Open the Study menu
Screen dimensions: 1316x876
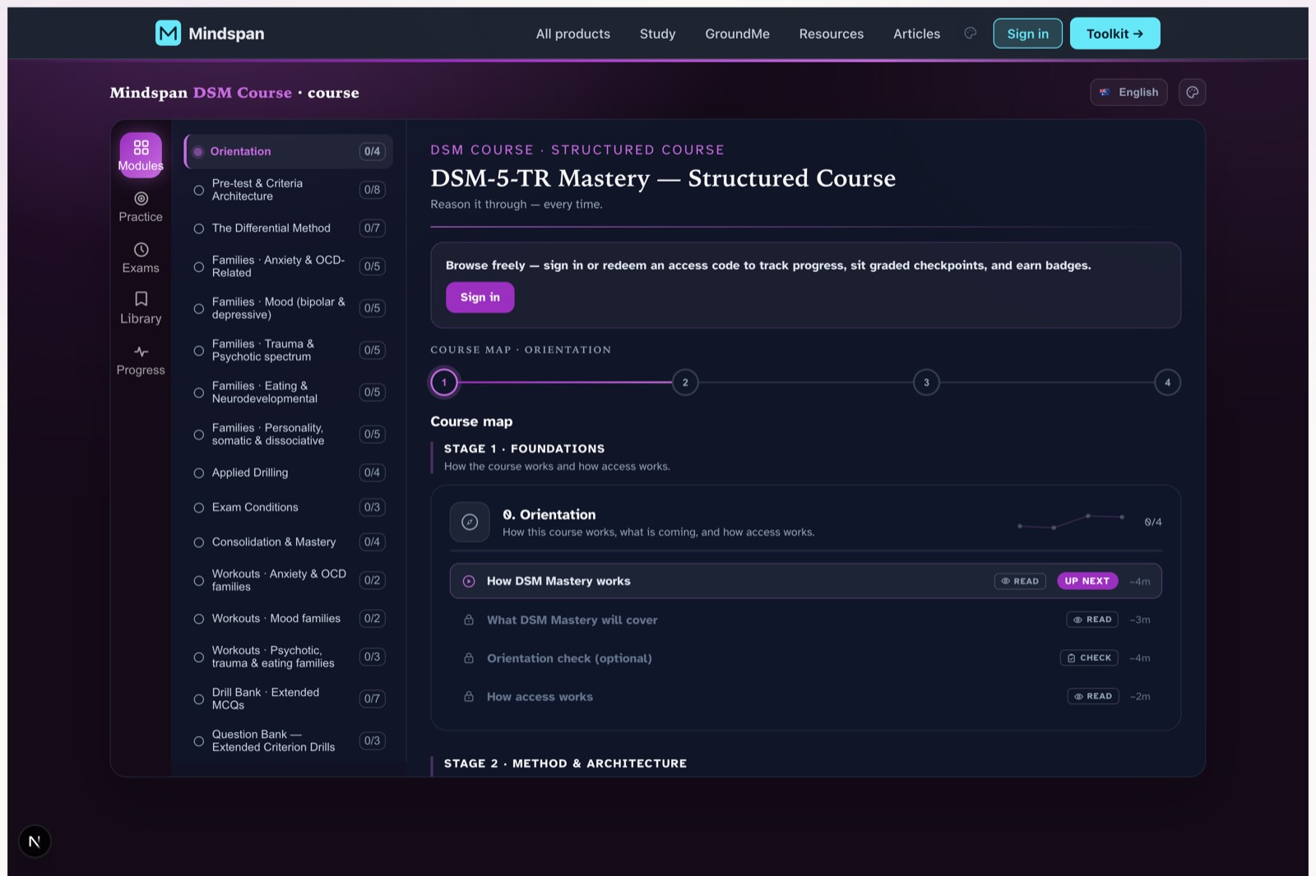[657, 34]
